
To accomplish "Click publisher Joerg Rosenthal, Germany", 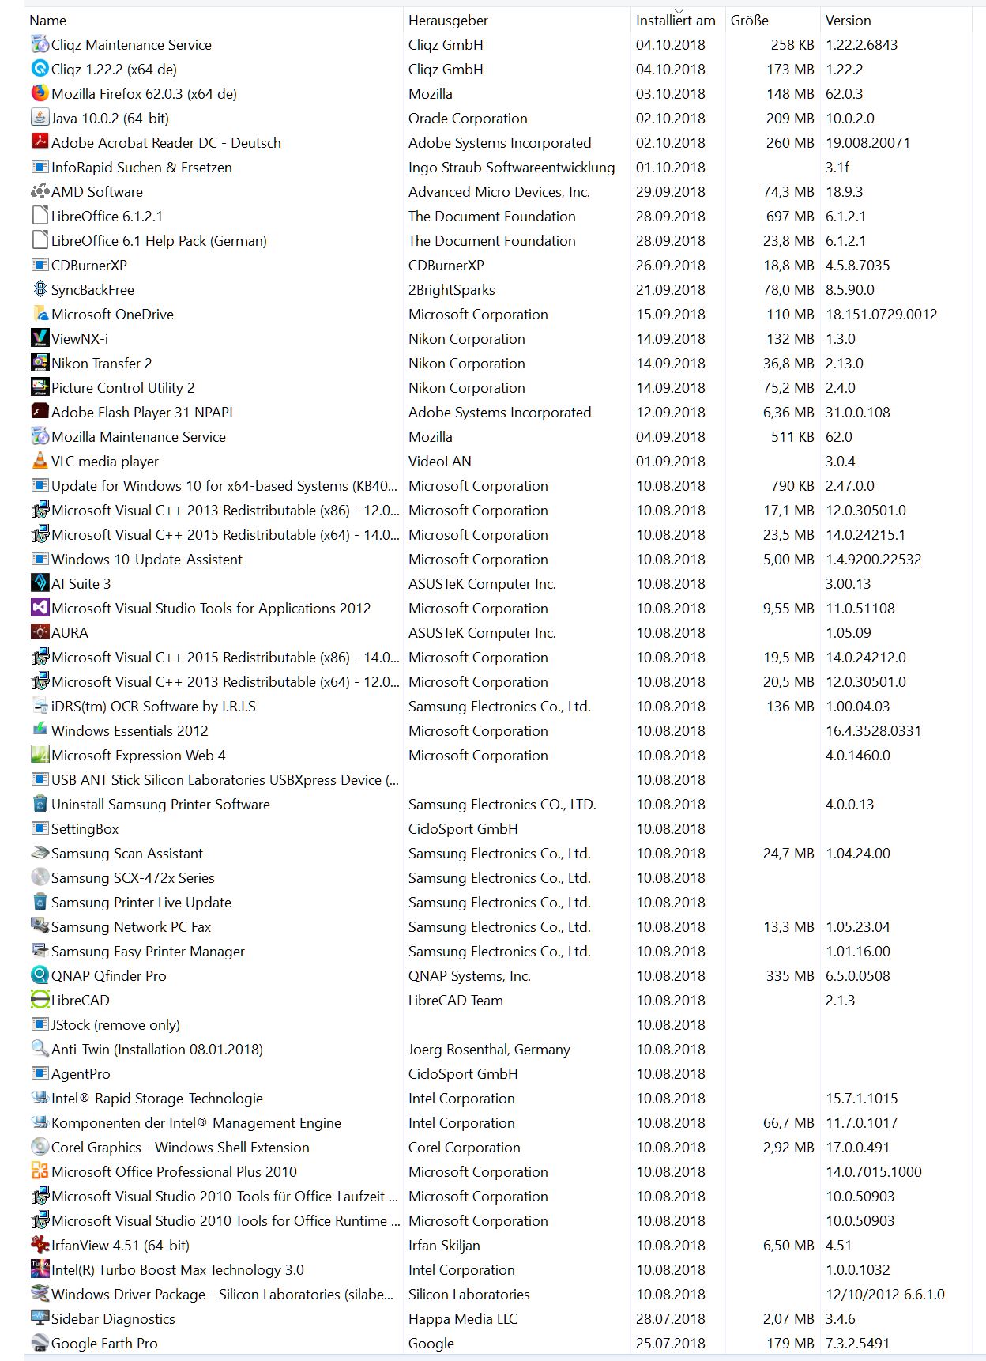I will [489, 1049].
